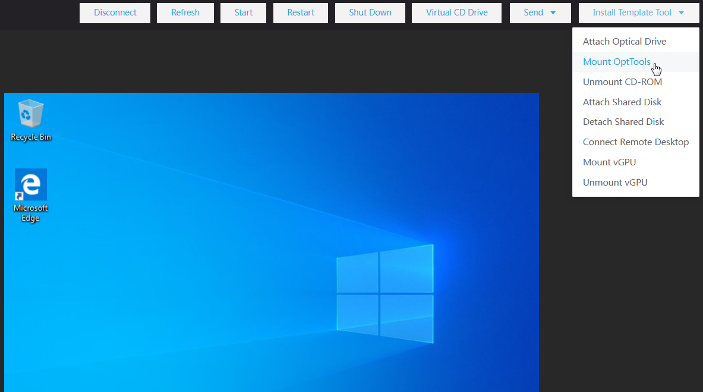Click the Start button in toolbar
Screen dimensions: 703x392
click(244, 12)
